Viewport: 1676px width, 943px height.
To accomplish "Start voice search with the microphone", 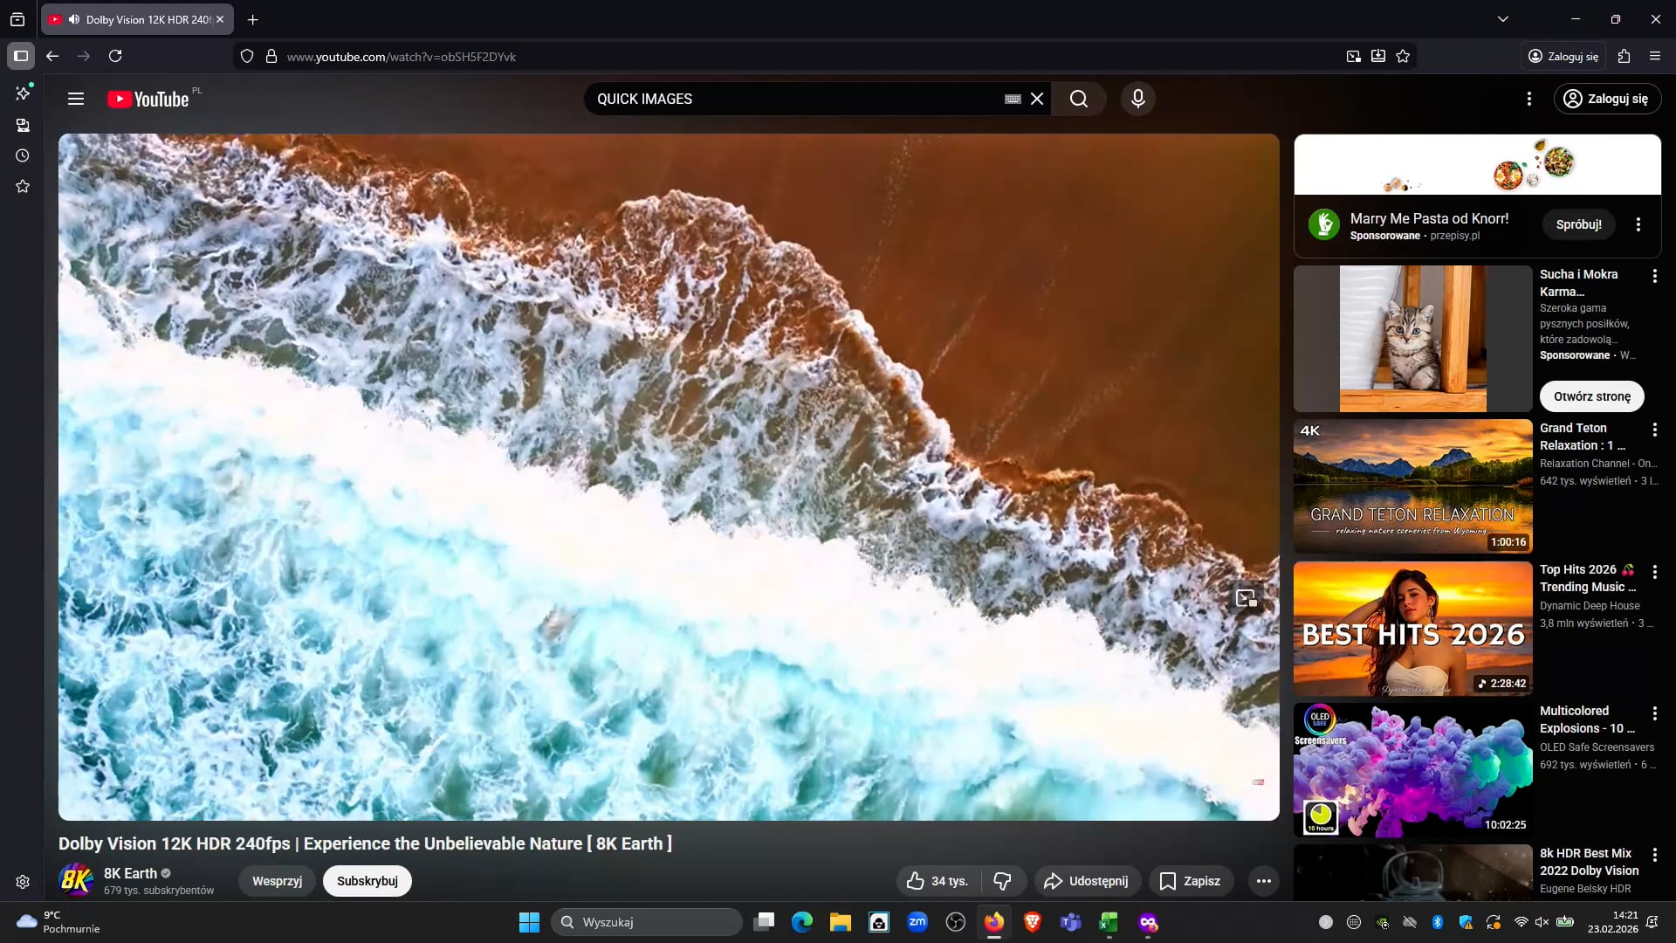I will [x=1137, y=99].
